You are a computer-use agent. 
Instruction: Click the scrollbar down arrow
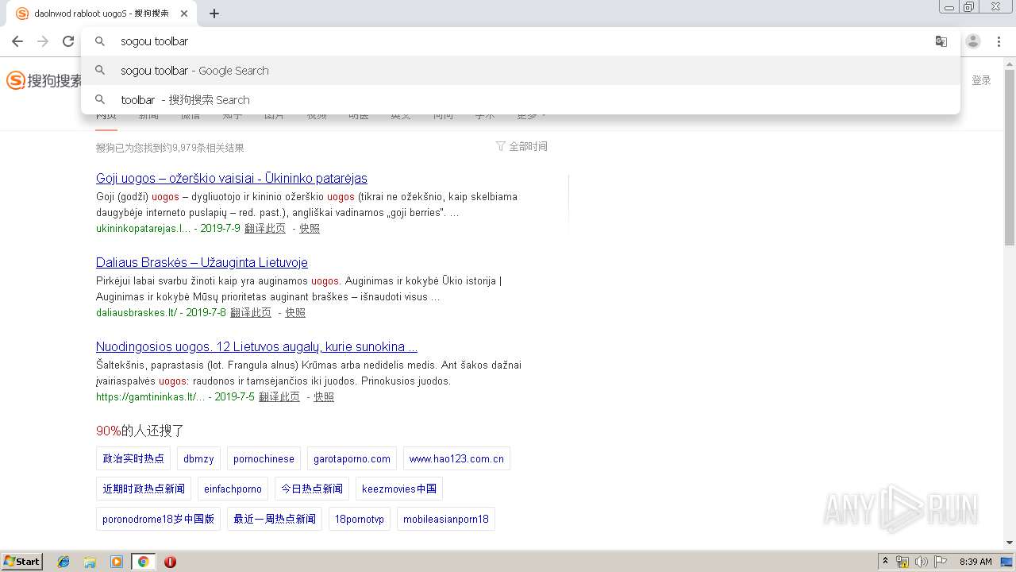click(1010, 543)
